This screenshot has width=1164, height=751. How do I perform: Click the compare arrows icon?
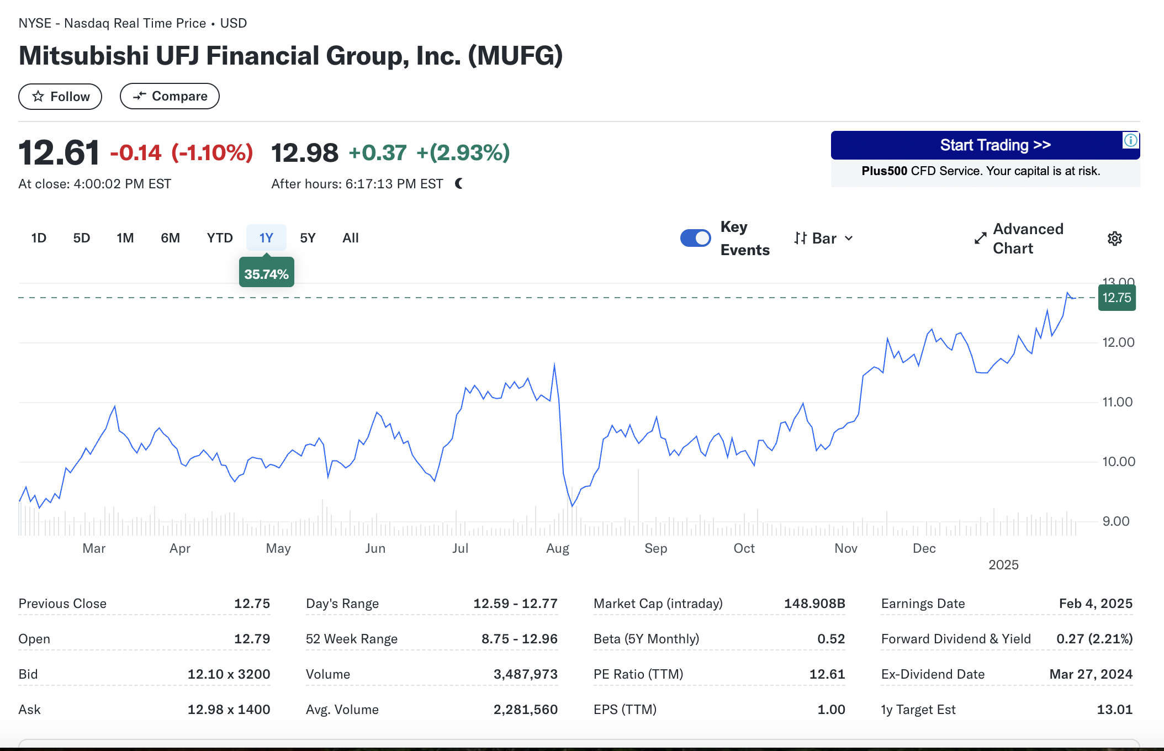pos(140,96)
